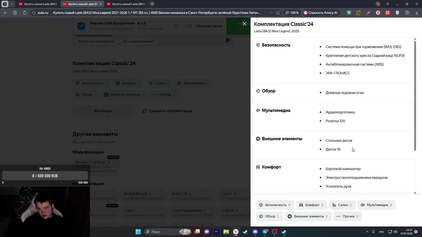Click Все опции button on background page
The height and width of the screenshot is (237, 422).
(103, 111)
